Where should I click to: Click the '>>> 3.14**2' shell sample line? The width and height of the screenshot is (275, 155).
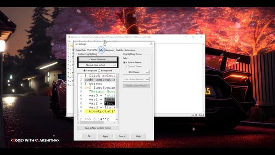tap(97, 119)
